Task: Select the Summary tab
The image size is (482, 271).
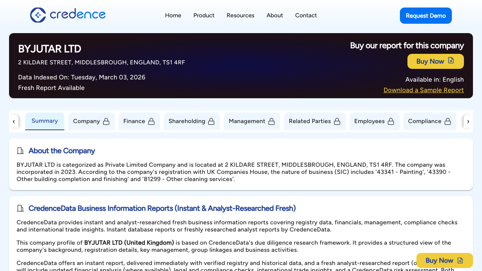Action: pos(44,121)
